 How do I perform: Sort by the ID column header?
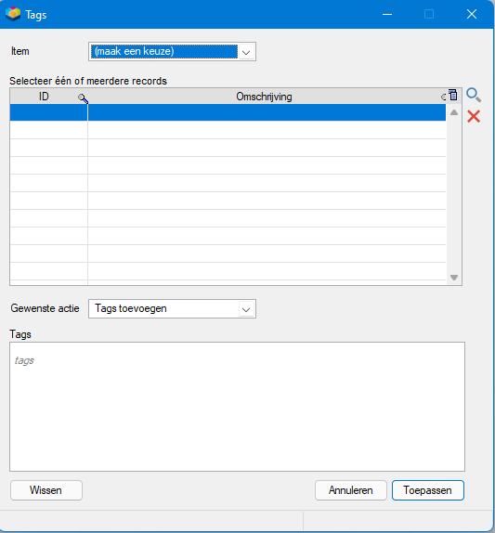tap(44, 97)
